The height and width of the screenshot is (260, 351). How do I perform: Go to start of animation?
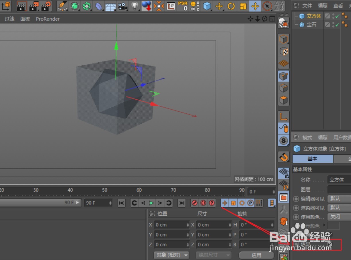(x=122, y=203)
